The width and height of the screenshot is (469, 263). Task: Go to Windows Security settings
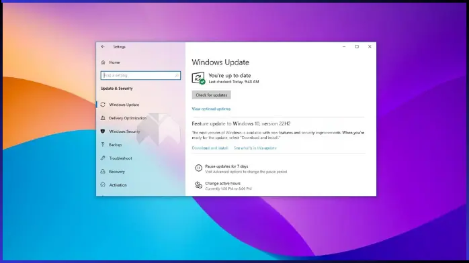[x=124, y=131]
